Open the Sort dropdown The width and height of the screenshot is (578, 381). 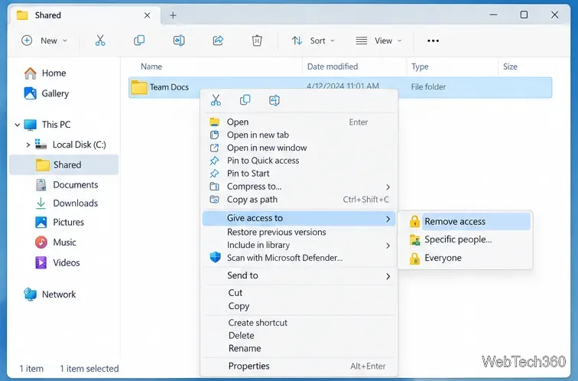[x=313, y=41]
